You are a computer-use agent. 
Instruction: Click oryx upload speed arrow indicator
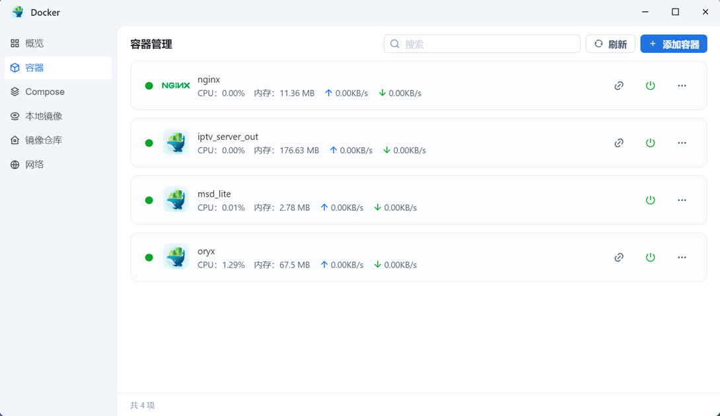click(324, 265)
